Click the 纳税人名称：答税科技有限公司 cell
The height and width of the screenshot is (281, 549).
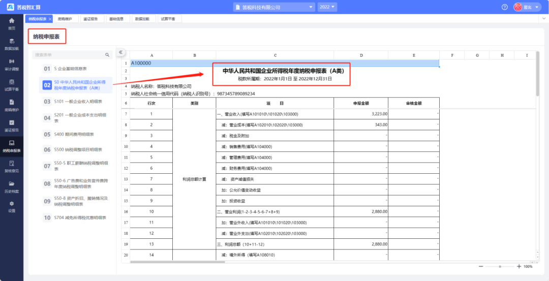[162, 86]
